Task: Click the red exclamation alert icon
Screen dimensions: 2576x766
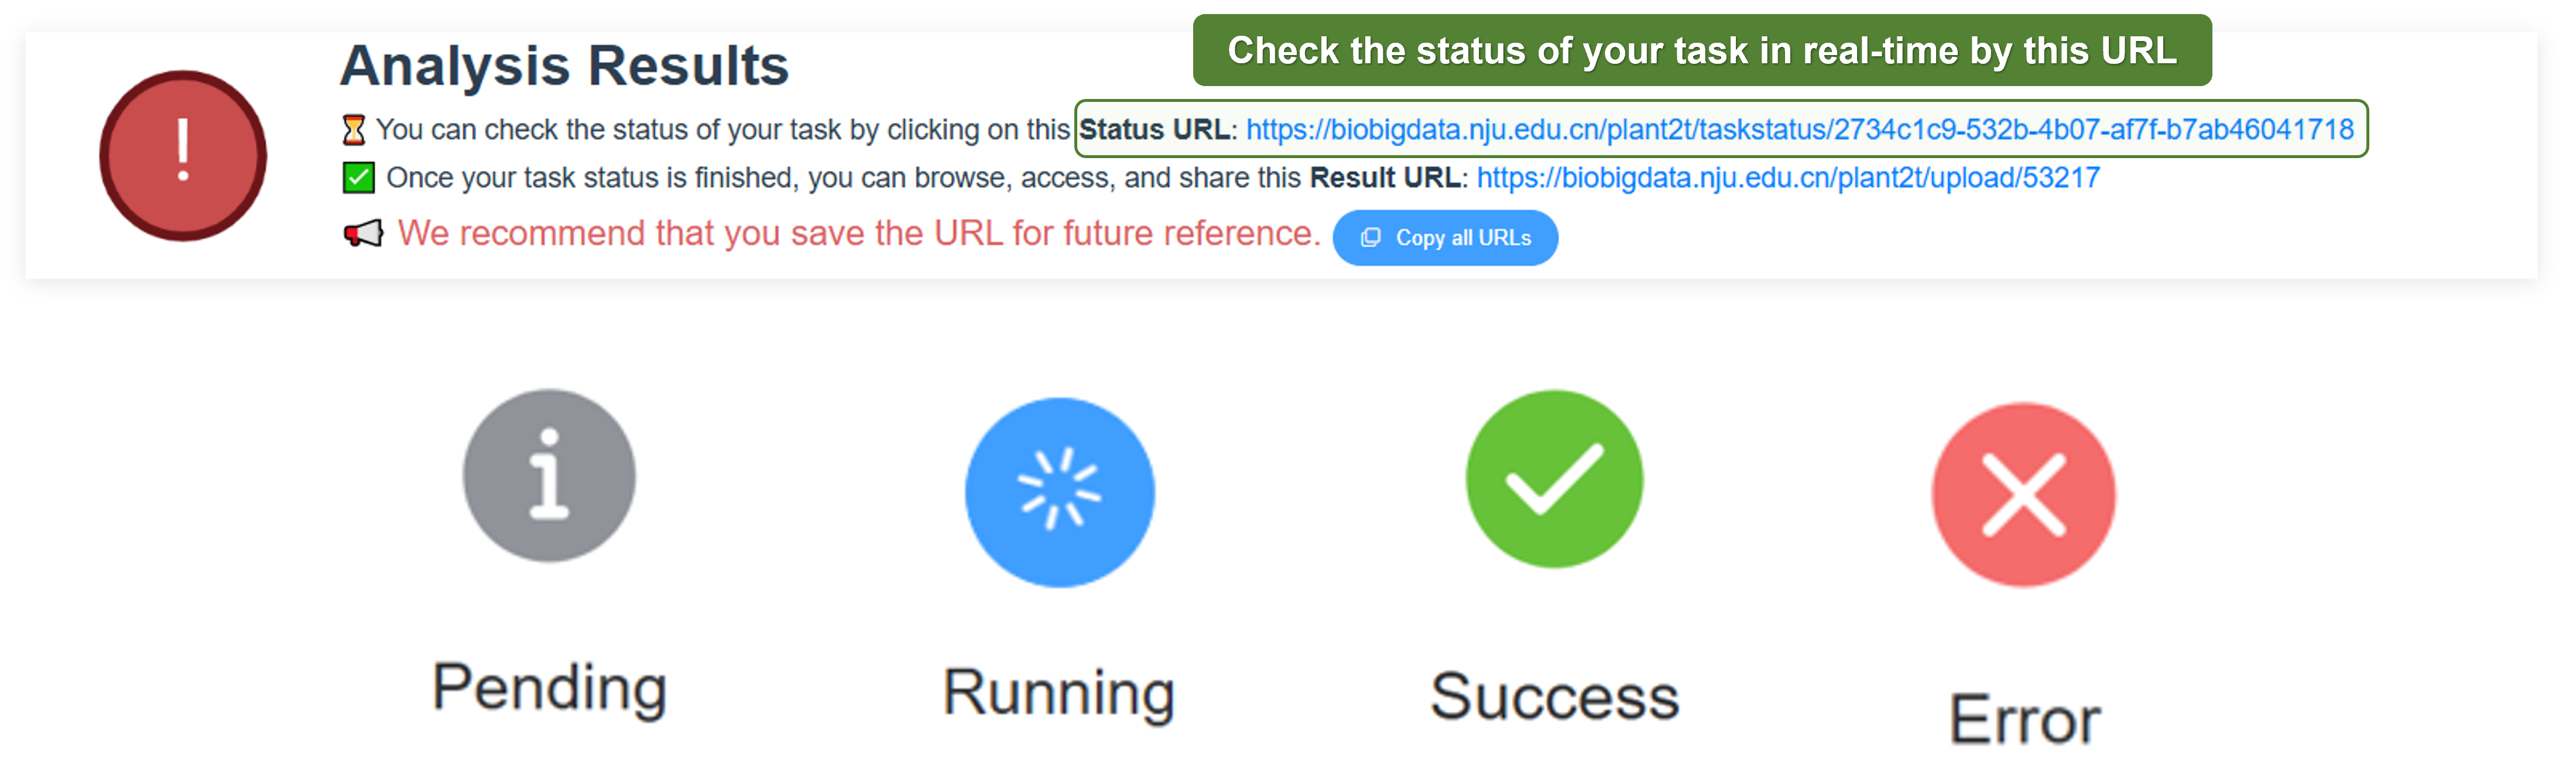Action: 183,155
